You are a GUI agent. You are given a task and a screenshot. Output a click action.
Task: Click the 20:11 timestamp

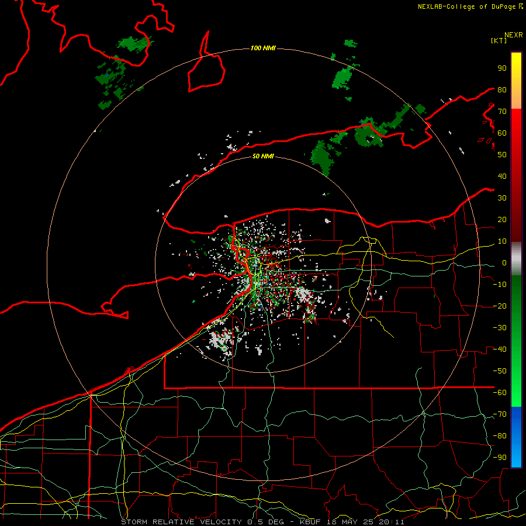(x=392, y=522)
